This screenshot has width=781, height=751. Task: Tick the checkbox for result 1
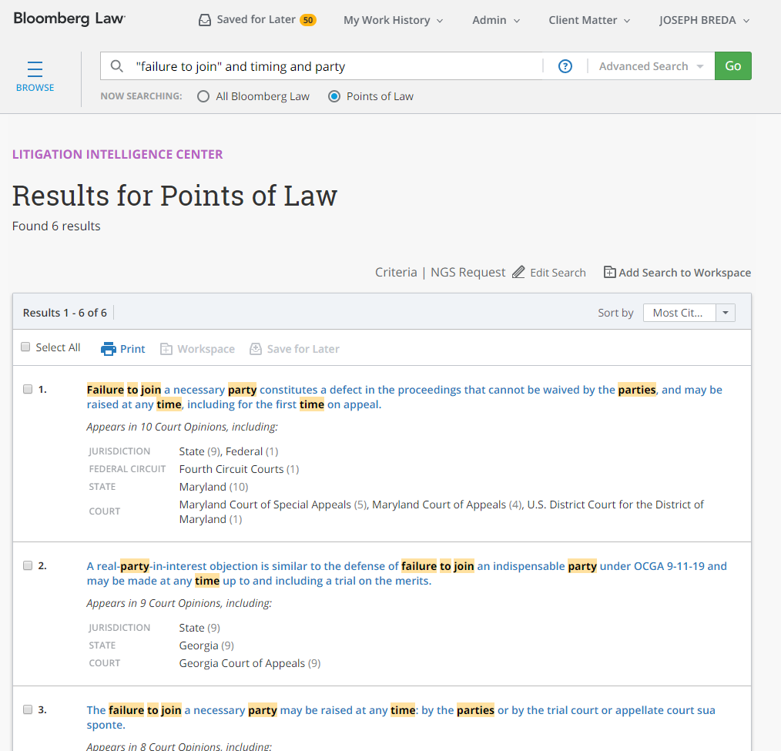[28, 390]
